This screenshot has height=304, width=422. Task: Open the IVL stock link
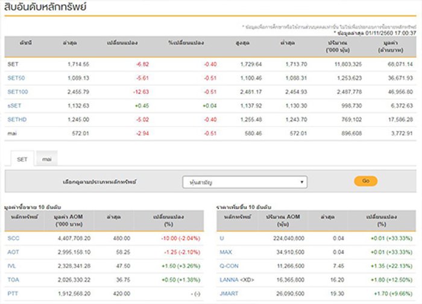(11, 266)
